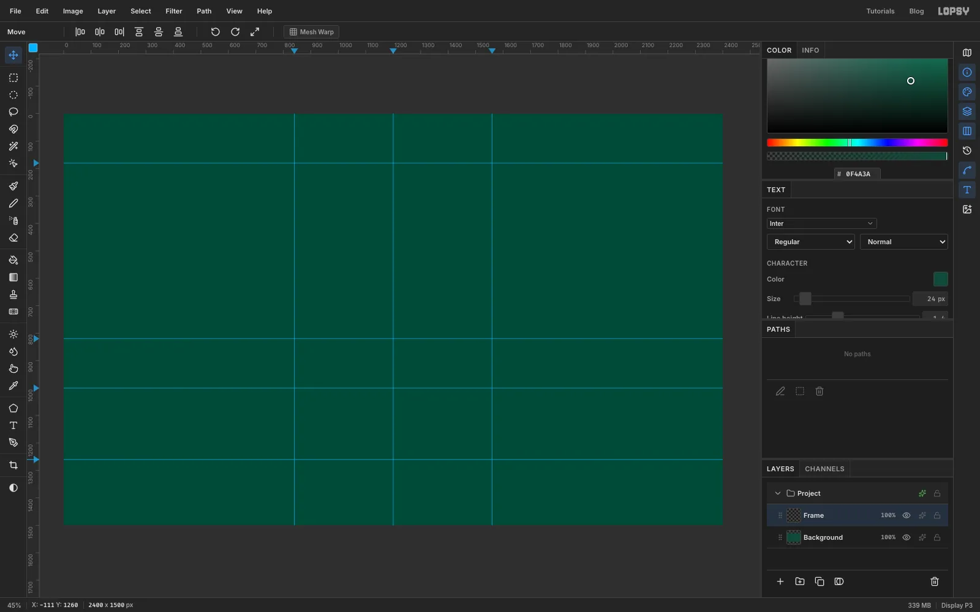Open the Filter menu
This screenshot has height=612, width=980.
pyautogui.click(x=174, y=11)
